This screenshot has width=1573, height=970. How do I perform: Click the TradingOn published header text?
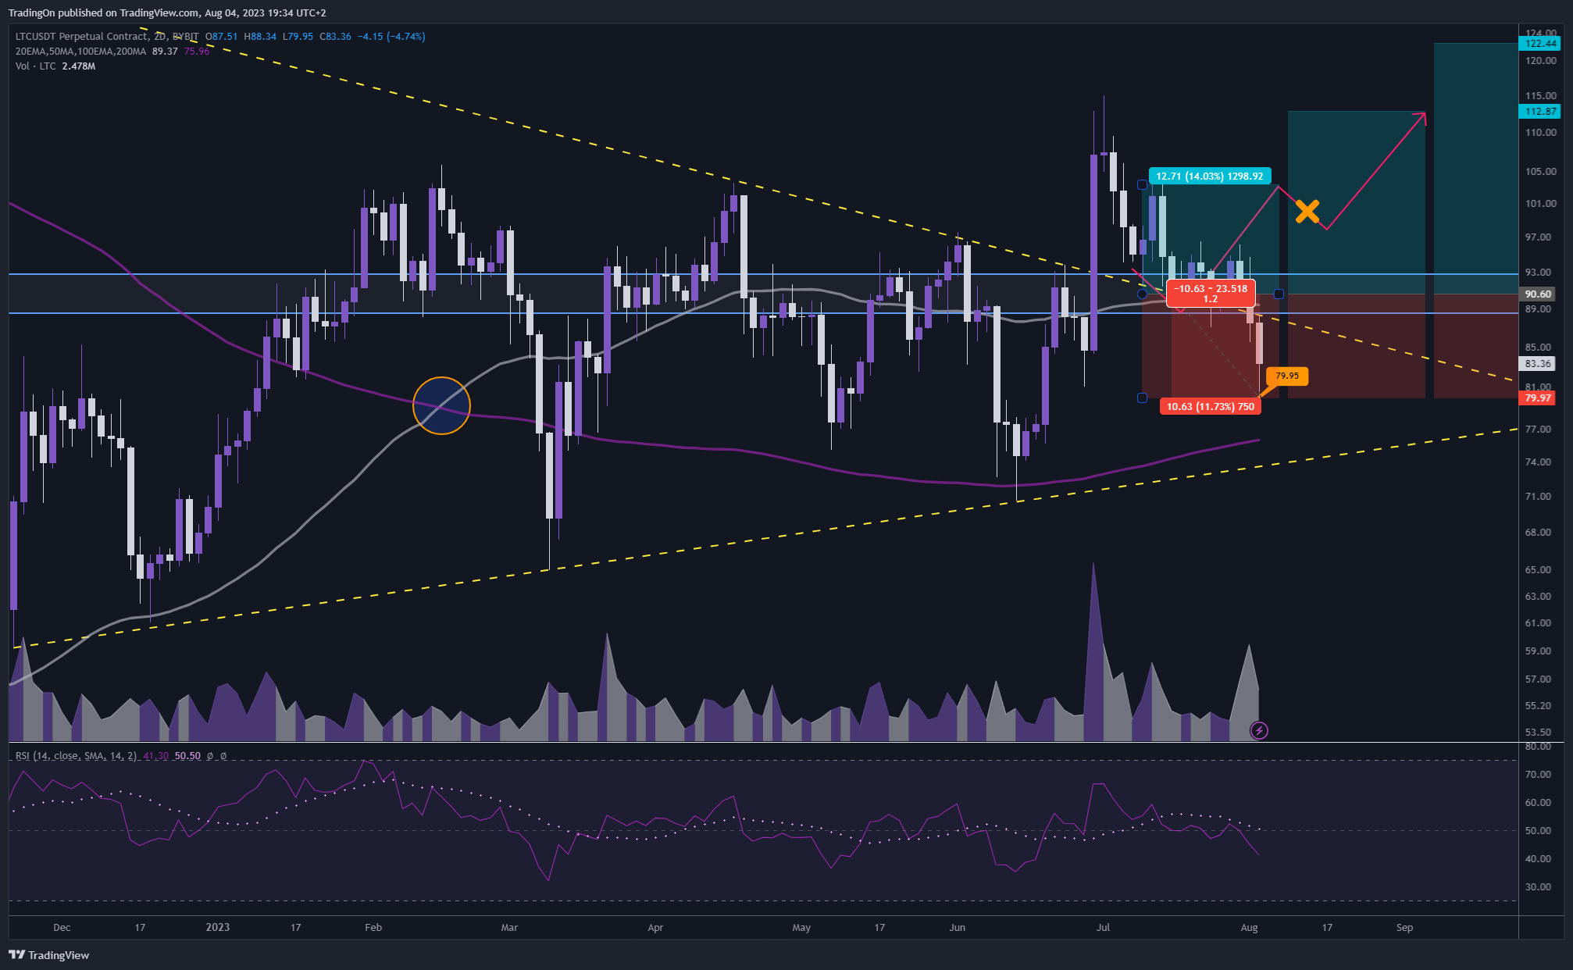[x=167, y=12]
